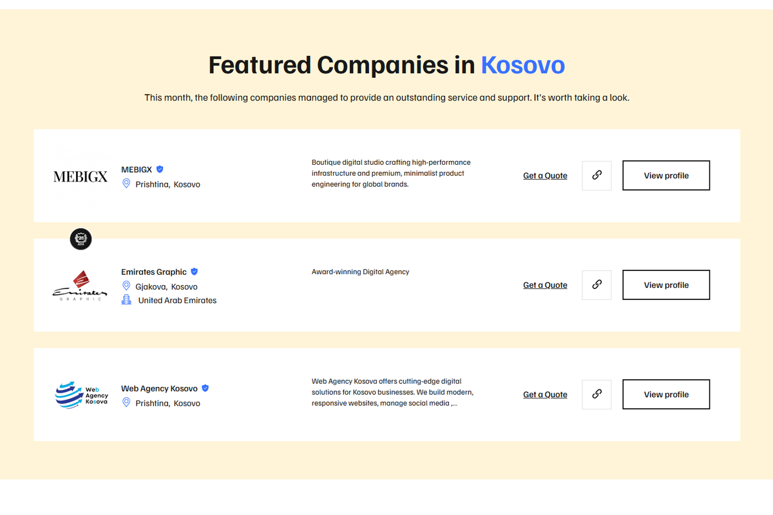Click the small round dark logo above Emirates Graphic
The height and width of the screenshot is (515, 773).
pos(81,239)
